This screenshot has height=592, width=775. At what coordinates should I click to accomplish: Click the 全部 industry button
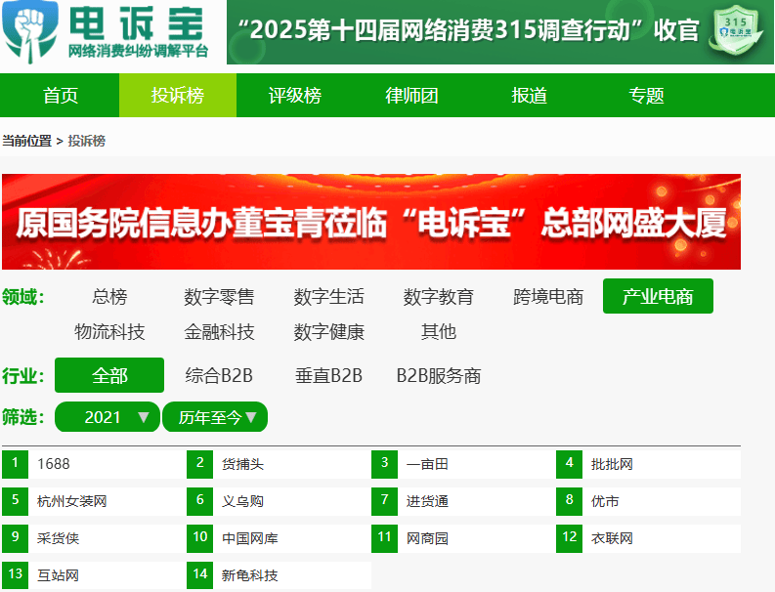[109, 376]
